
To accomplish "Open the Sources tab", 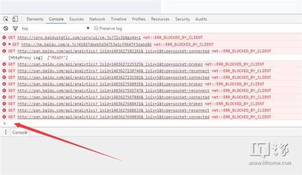I will [x=77, y=19].
